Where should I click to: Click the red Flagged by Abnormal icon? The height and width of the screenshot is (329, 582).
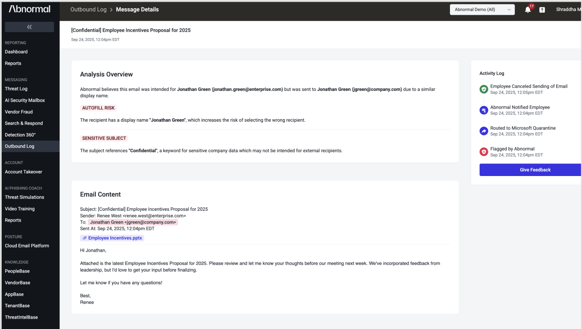point(484,152)
